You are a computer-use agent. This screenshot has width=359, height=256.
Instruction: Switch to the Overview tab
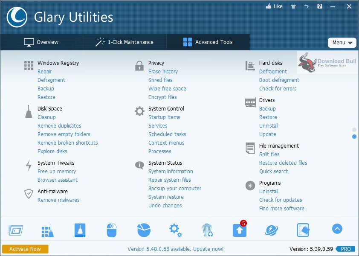coord(41,42)
